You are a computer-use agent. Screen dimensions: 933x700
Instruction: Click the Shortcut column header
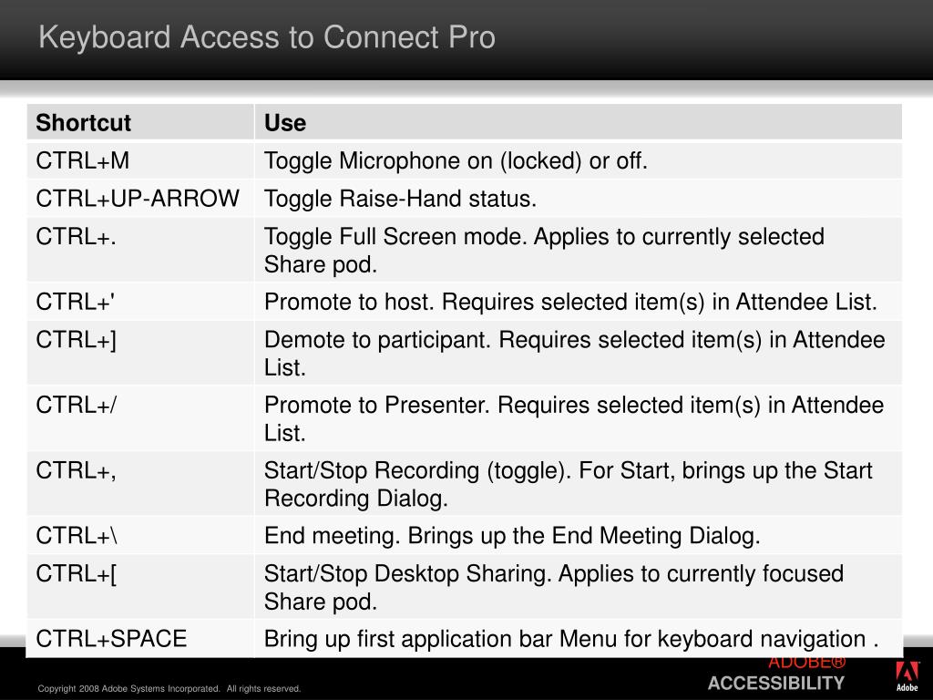pos(140,123)
